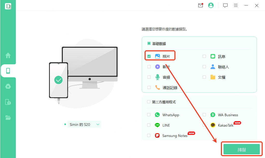Click the KakaoTalk label text
The width and height of the screenshot is (265, 158).
point(226,125)
